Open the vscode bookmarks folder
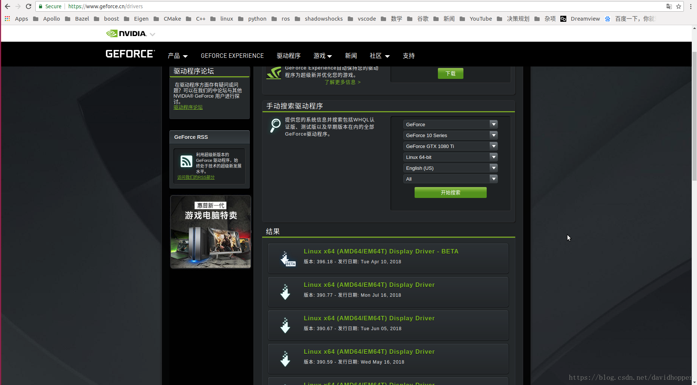The width and height of the screenshot is (697, 385). [362, 19]
